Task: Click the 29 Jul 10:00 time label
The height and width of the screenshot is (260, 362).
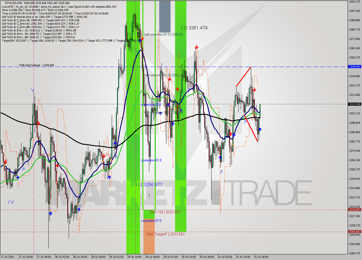Action: [x=134, y=257]
